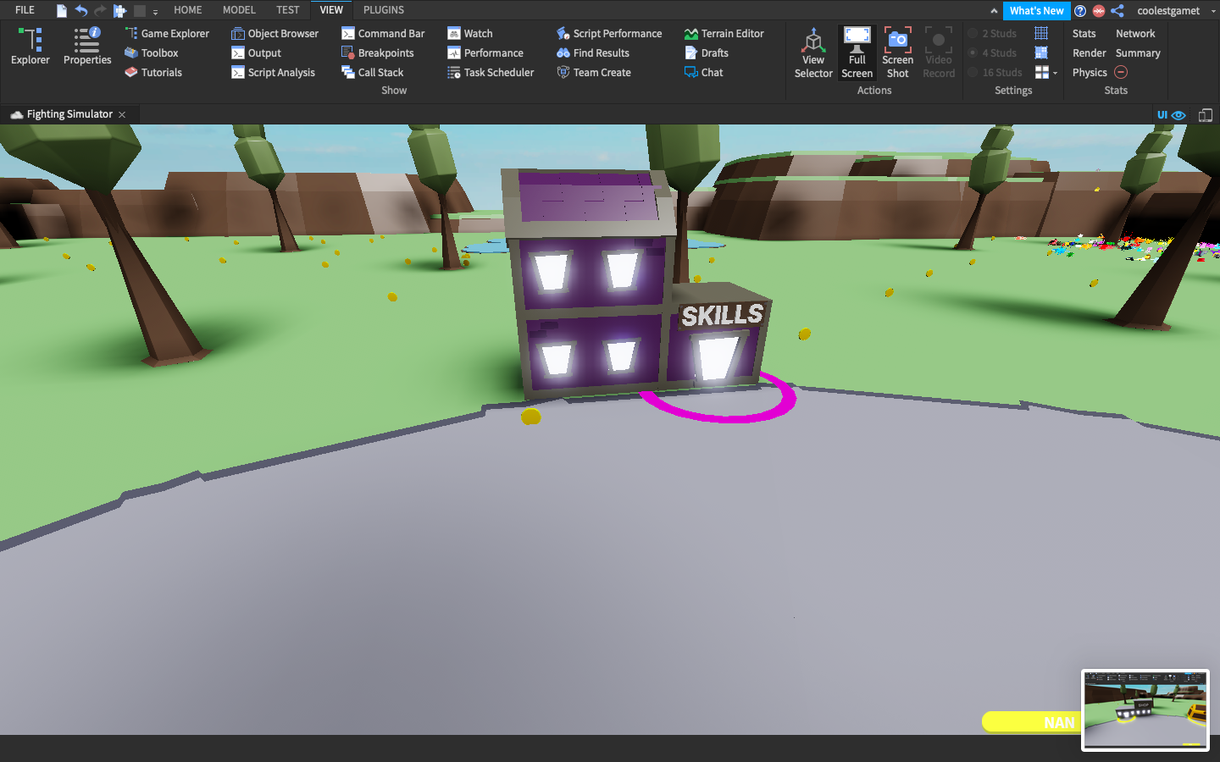
Task: Switch to the HOME tab
Action: point(187,10)
